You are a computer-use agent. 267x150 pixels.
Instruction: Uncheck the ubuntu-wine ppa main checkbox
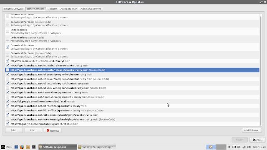point(8,83)
